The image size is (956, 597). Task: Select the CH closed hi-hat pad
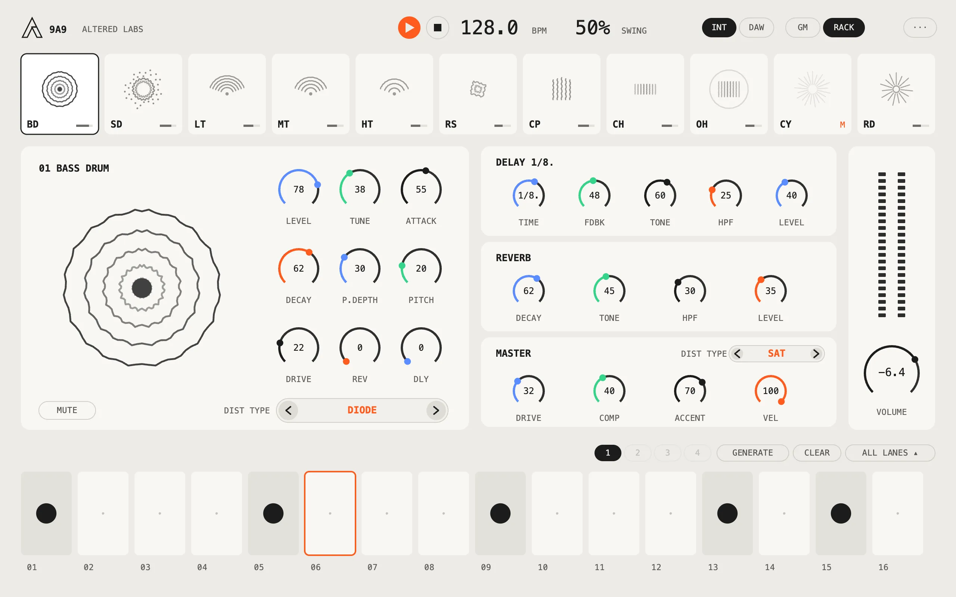[x=646, y=94]
